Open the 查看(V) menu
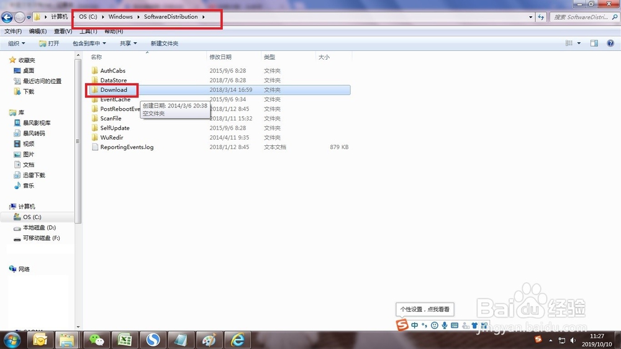621x349 pixels. [x=63, y=31]
